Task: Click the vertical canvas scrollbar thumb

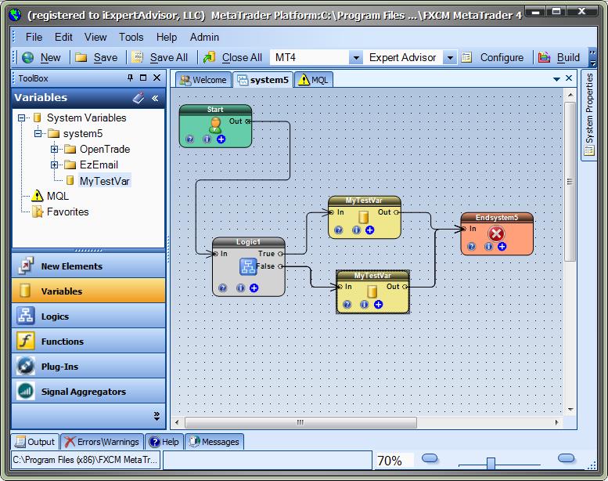Action: [x=570, y=182]
